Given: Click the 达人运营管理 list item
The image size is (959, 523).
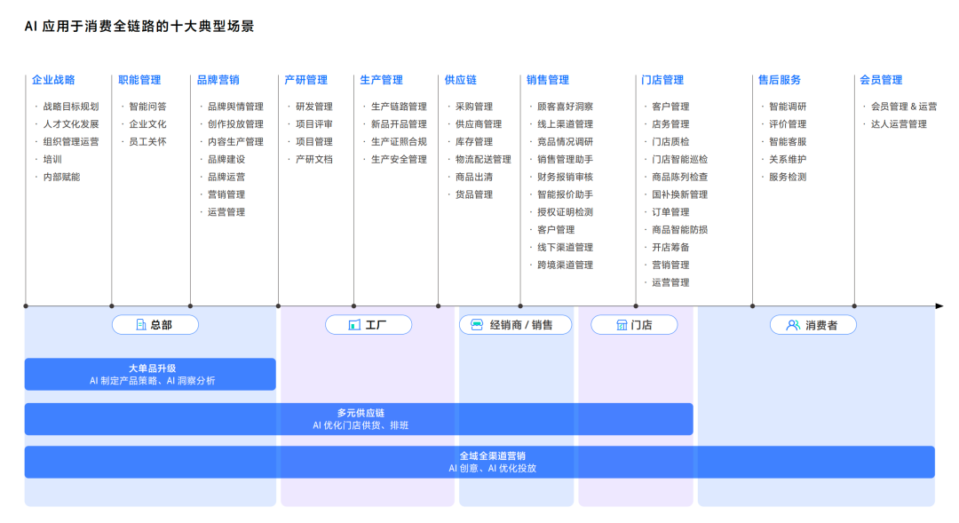Looking at the screenshot, I should click(899, 124).
